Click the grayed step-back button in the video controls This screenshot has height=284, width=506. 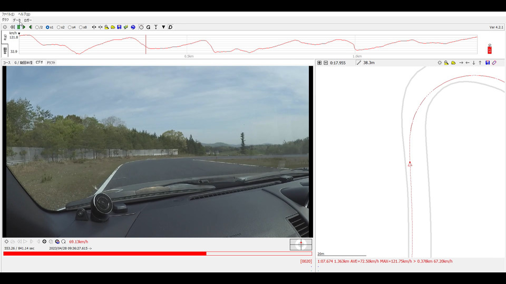(38, 241)
